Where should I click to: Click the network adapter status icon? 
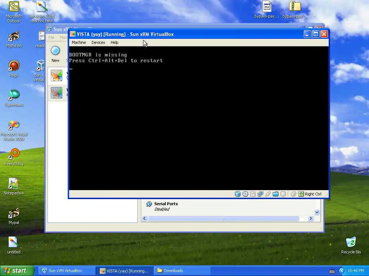click(x=260, y=194)
